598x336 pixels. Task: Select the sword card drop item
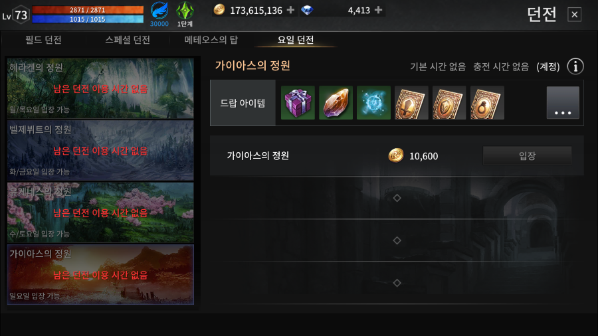tap(411, 102)
